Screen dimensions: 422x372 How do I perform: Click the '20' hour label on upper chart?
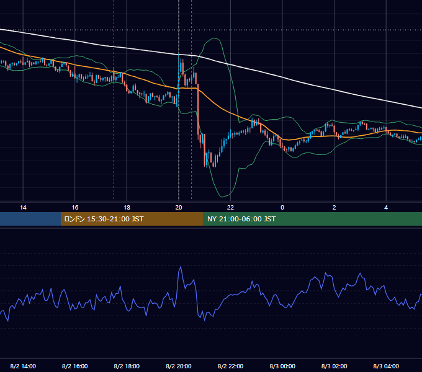179,207
